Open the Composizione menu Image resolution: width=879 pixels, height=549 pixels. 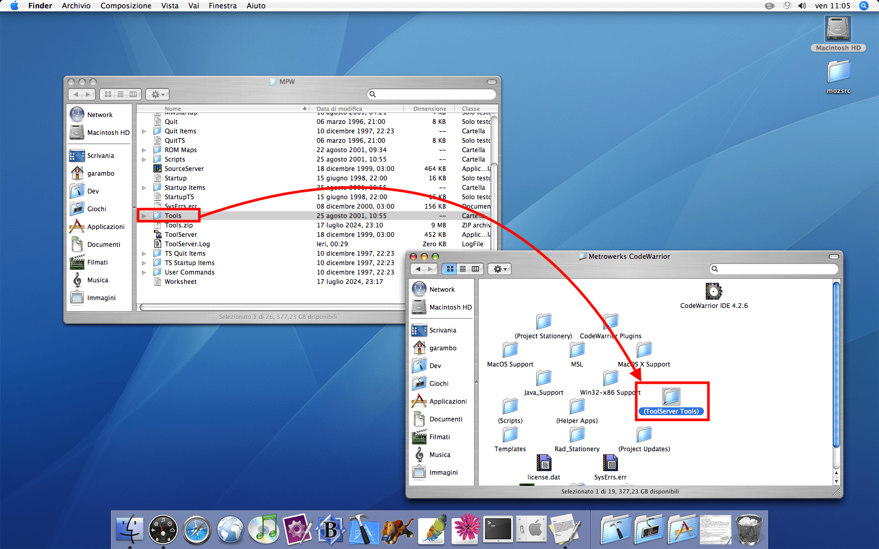click(126, 6)
